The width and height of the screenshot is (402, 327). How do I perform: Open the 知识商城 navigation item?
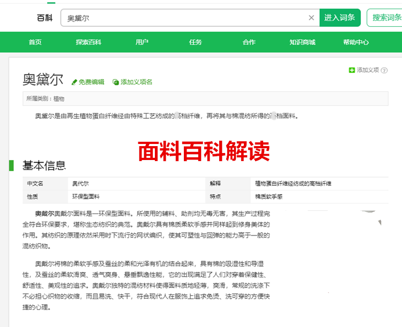point(302,42)
